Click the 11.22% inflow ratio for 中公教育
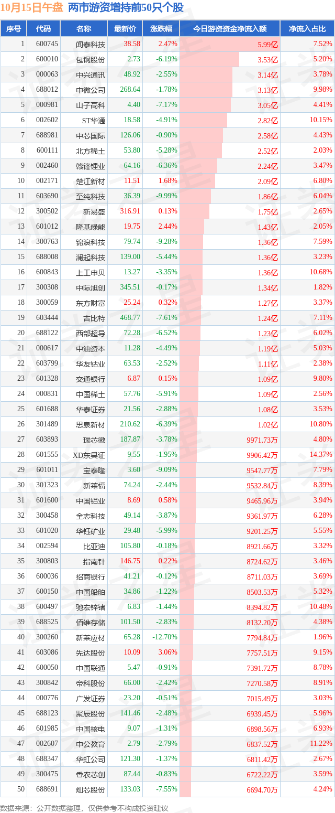This screenshot has height=813, width=335. [x=321, y=744]
